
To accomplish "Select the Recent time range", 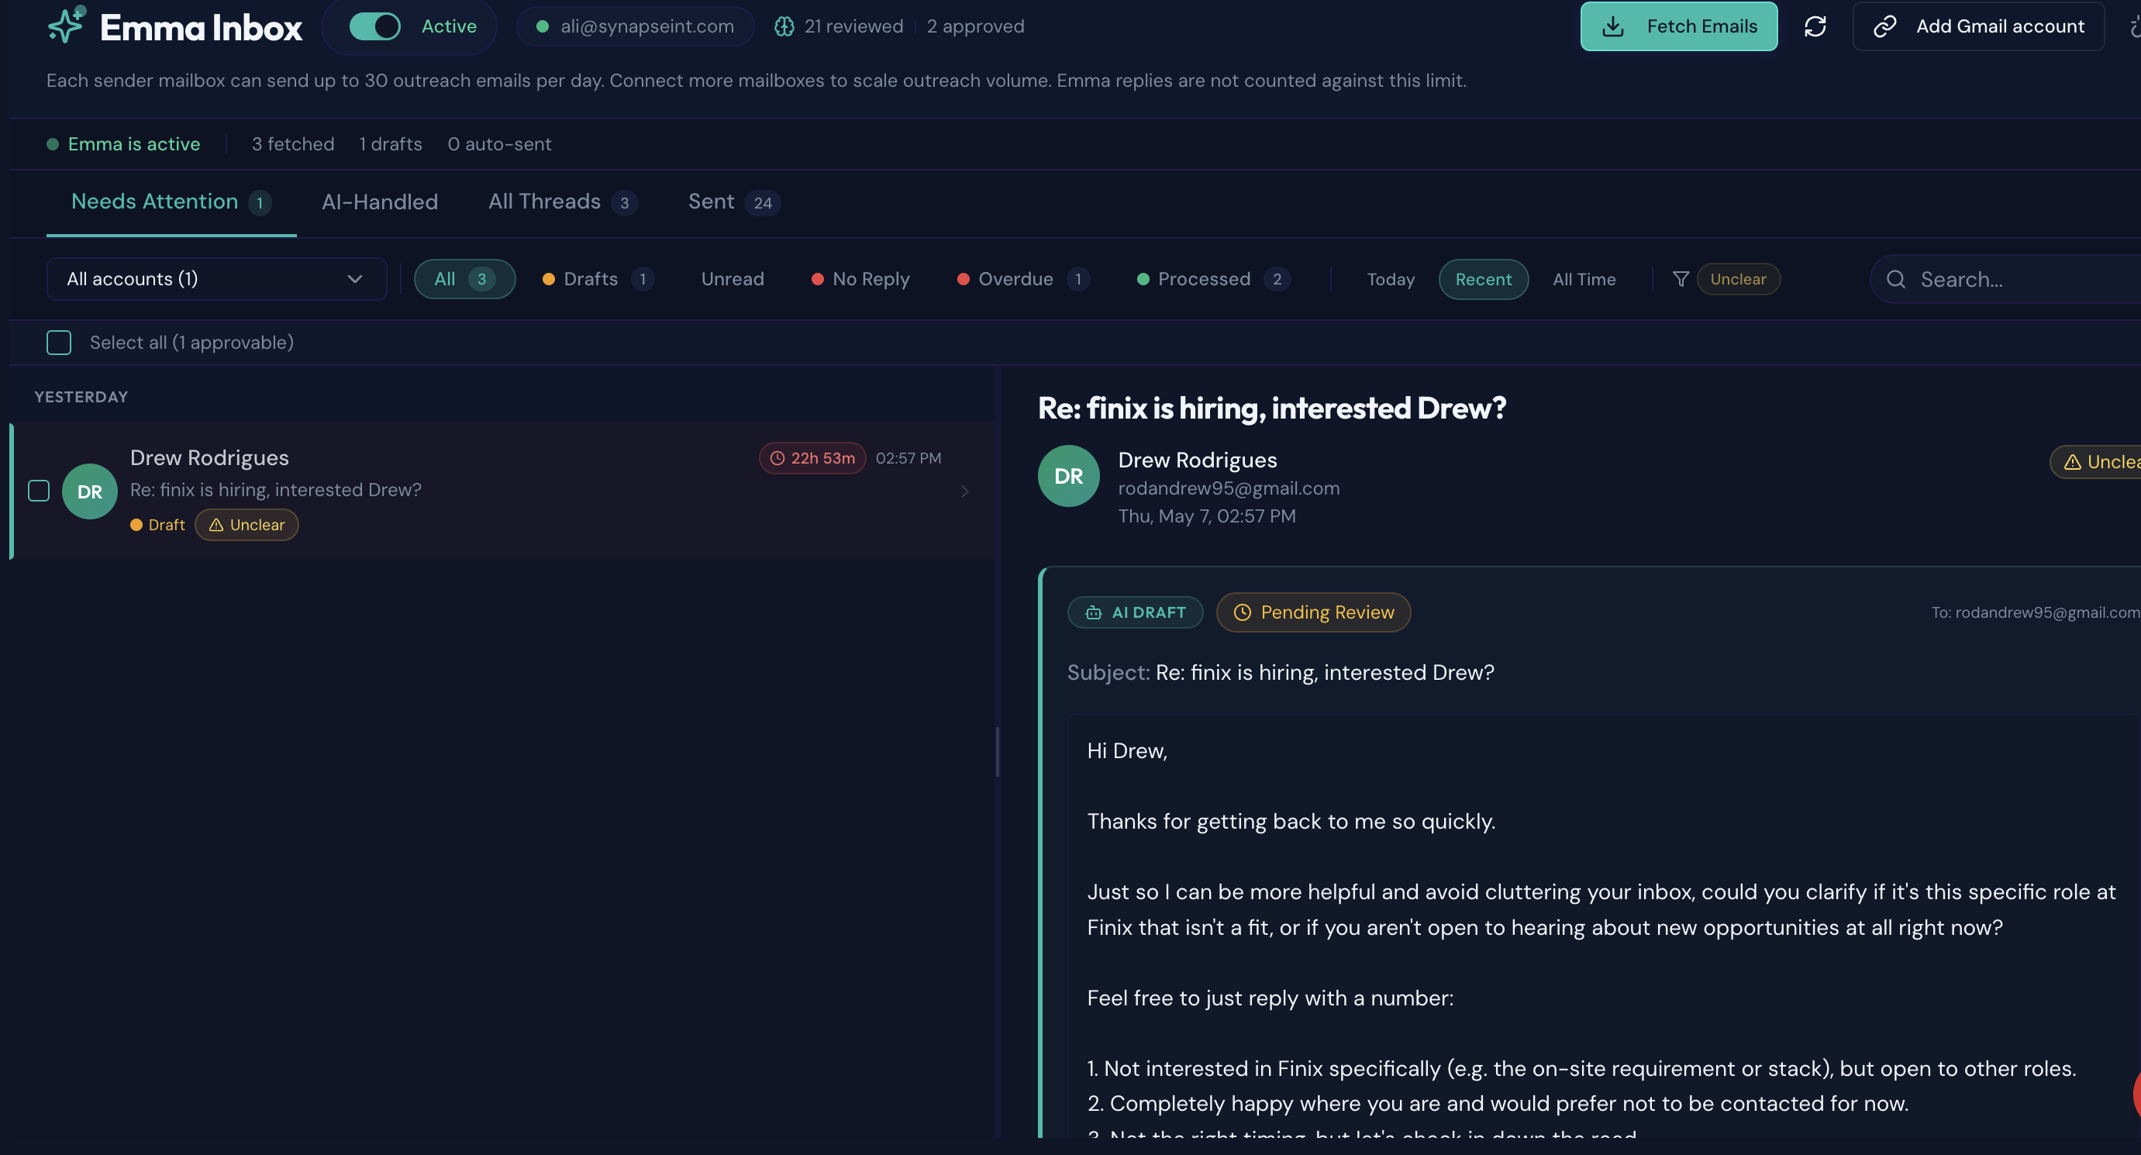I will [x=1483, y=279].
